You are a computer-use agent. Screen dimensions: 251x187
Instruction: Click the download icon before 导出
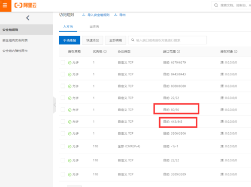click(115, 15)
